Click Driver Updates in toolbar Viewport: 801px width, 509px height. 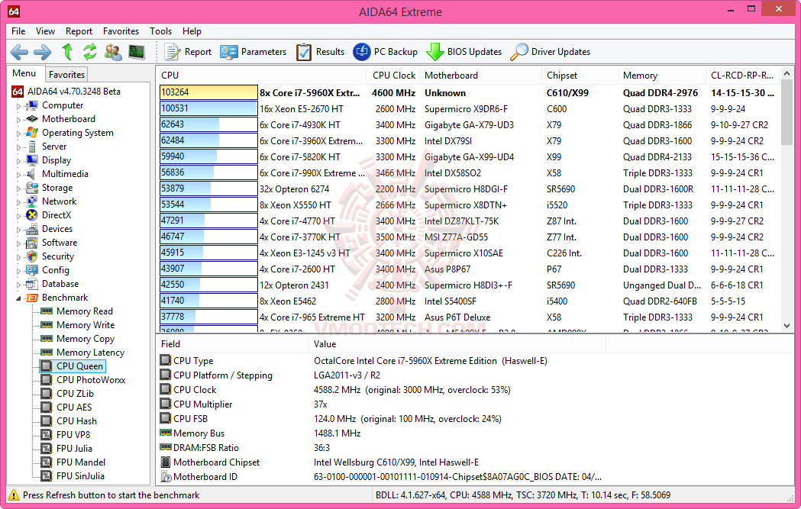tap(551, 52)
